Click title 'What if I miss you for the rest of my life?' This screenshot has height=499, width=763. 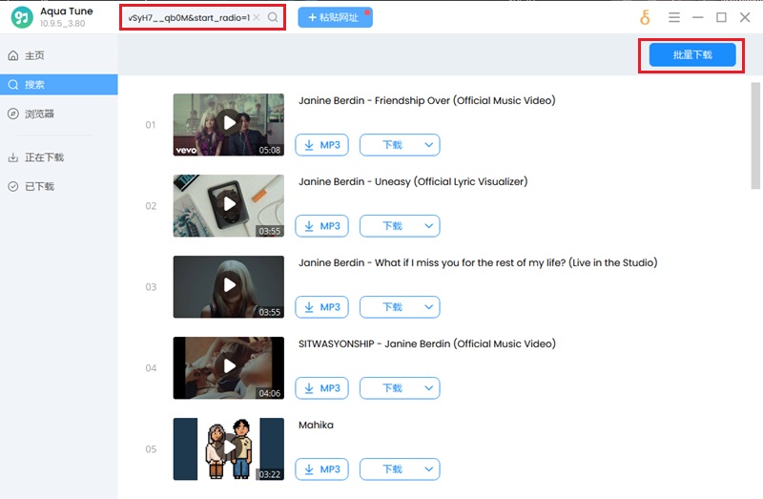(x=470, y=263)
